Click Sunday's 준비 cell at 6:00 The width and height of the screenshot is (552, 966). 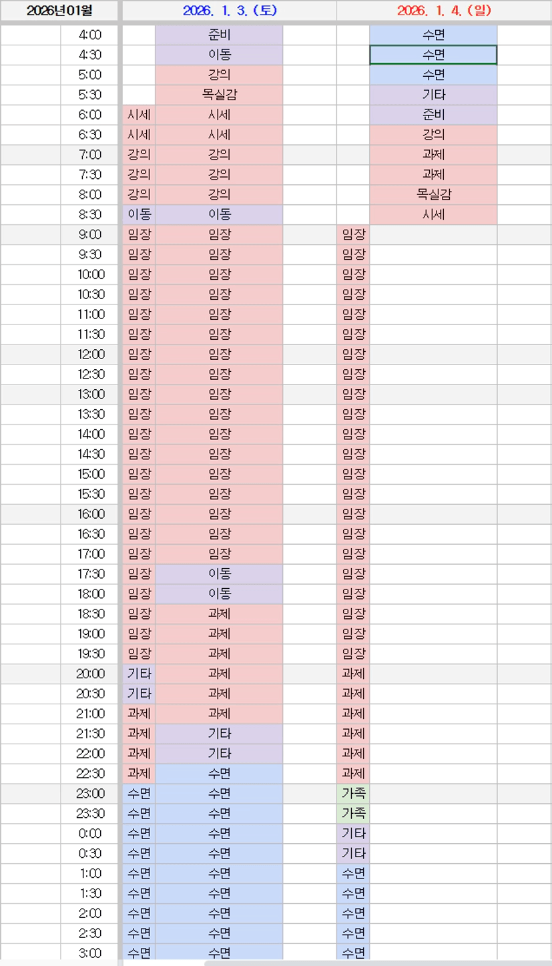coord(433,115)
